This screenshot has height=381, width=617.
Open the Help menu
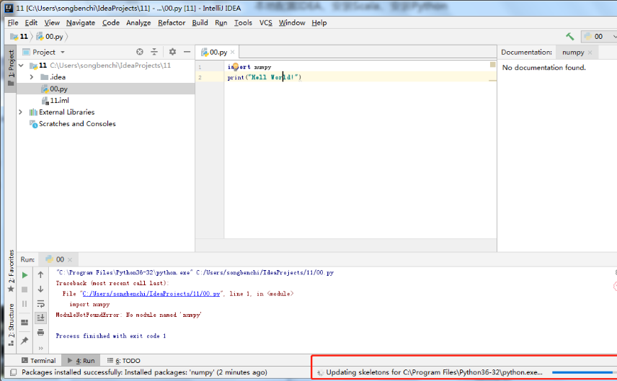319,23
